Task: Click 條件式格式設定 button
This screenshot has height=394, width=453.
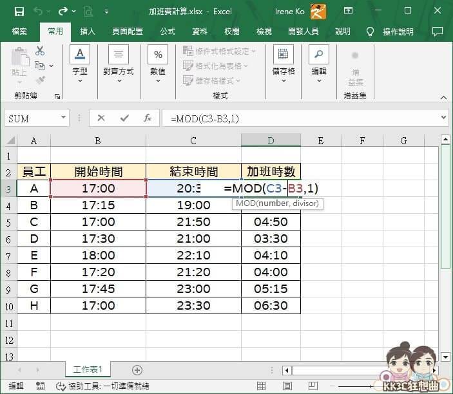Action: click(219, 51)
